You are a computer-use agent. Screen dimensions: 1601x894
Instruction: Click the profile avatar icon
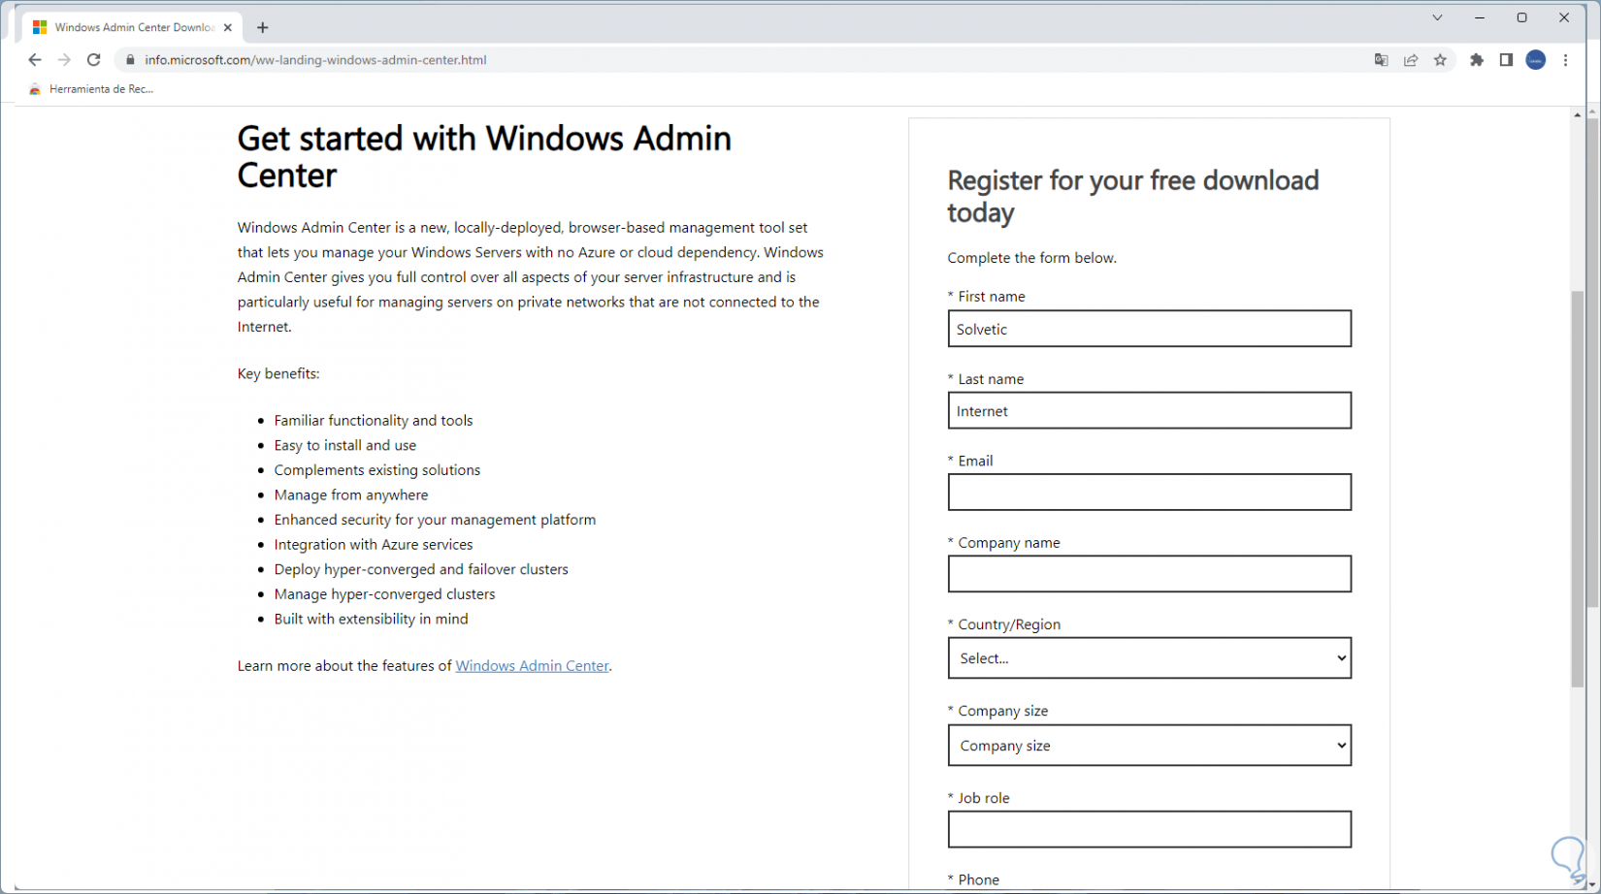pyautogui.click(x=1536, y=60)
